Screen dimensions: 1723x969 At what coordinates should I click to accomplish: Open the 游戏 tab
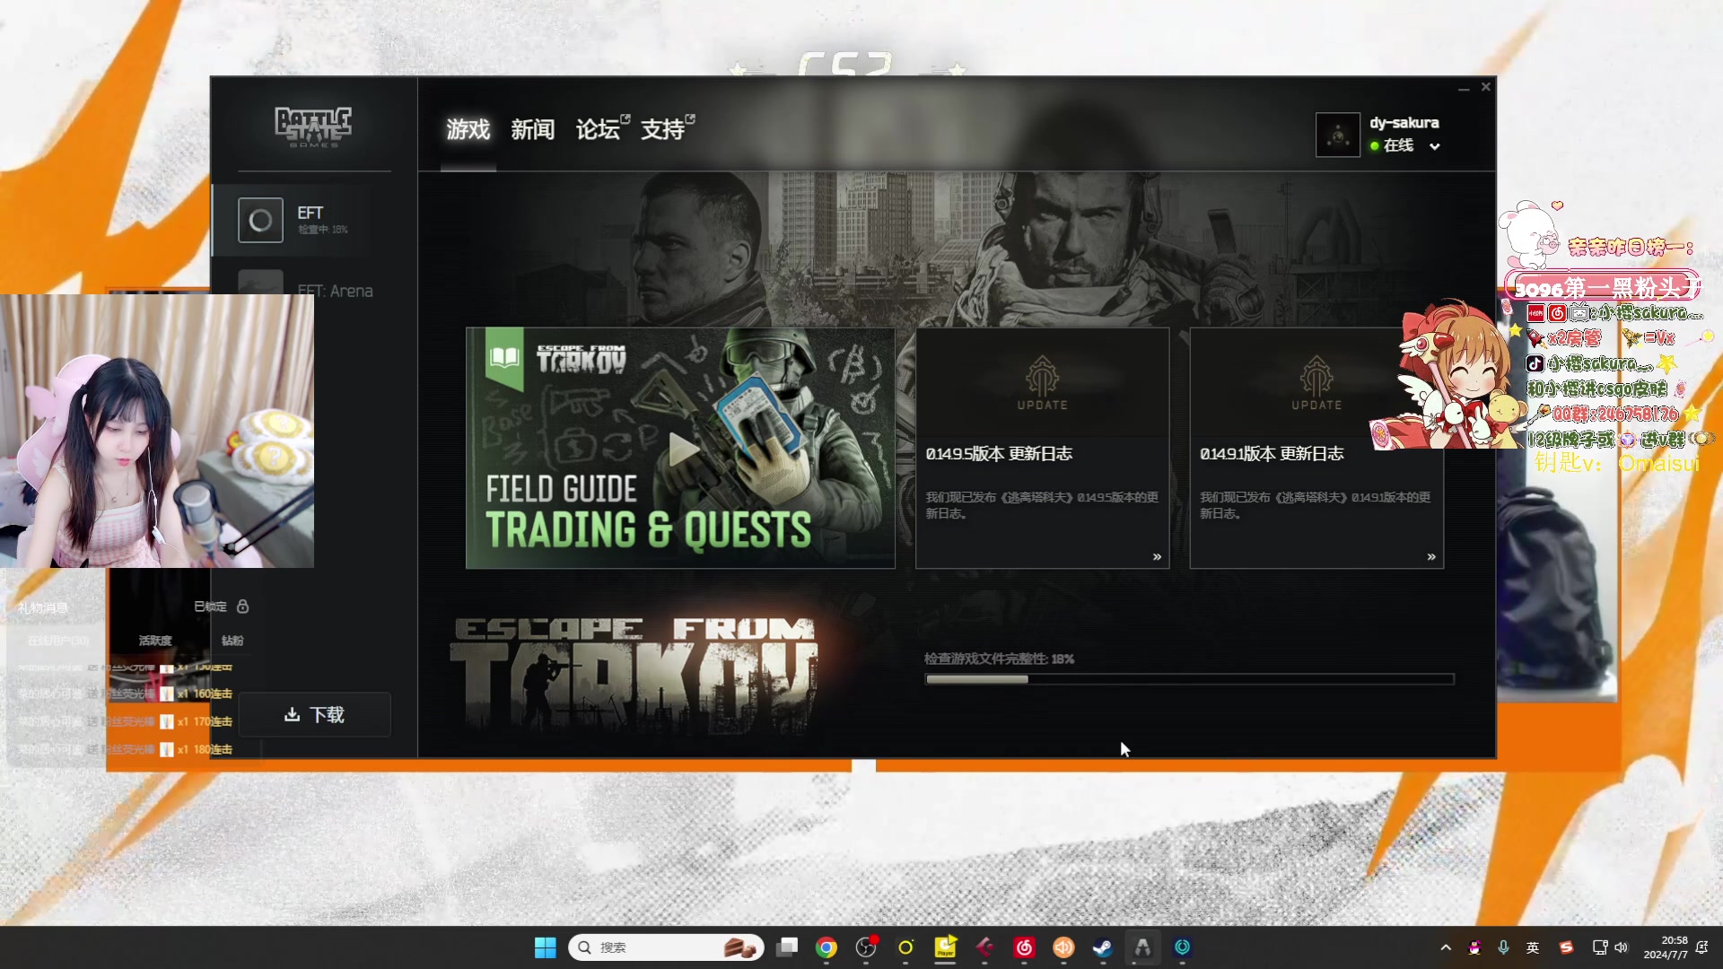(468, 130)
